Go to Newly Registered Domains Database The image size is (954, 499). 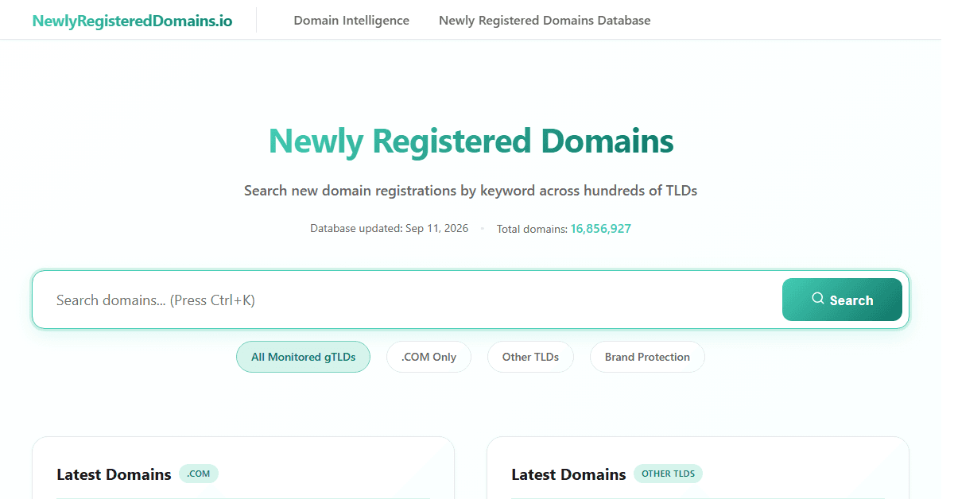click(545, 21)
